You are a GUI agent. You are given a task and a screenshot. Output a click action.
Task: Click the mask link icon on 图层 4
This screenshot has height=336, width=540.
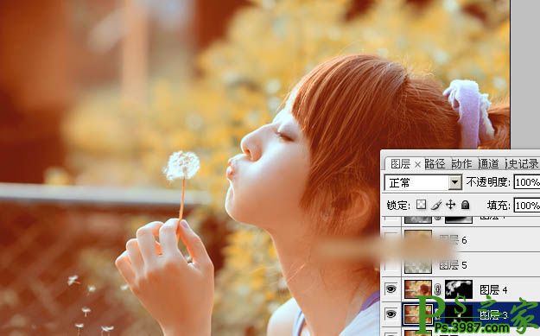[438, 289]
